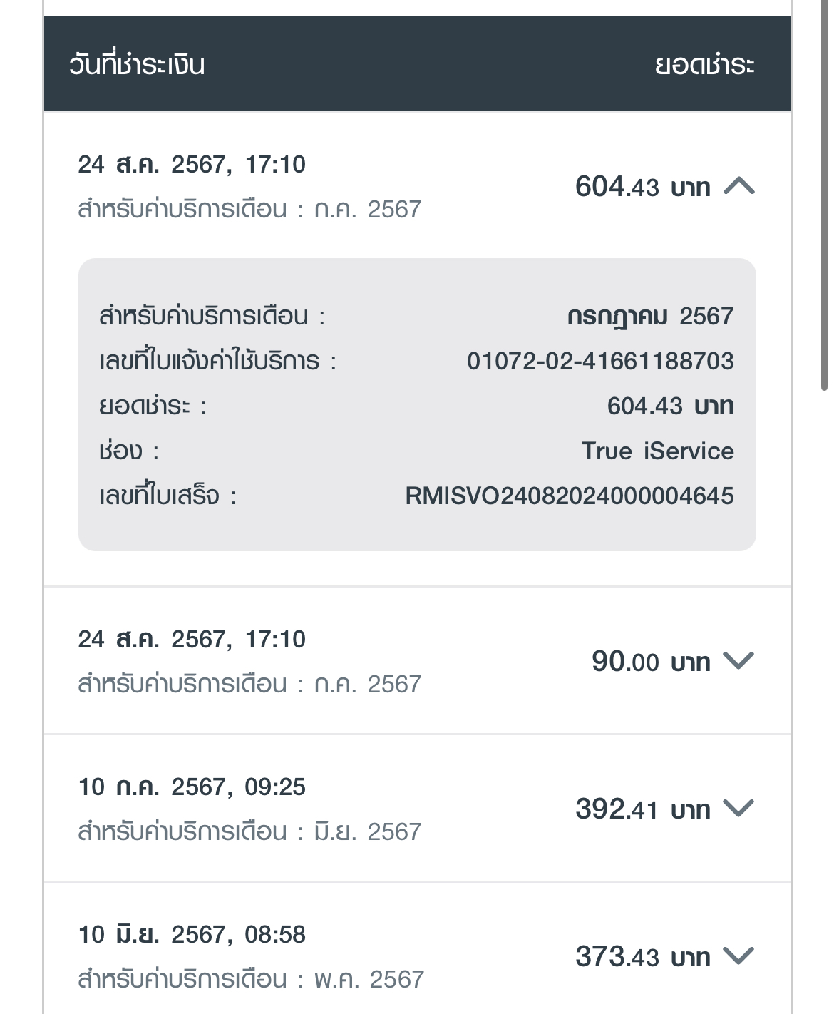Click the 90.00 บาท amount

[x=650, y=662]
